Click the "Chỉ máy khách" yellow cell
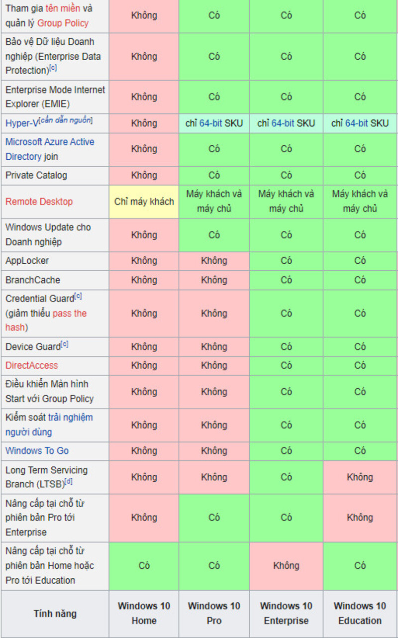The width and height of the screenshot is (398, 638). pyautogui.click(x=144, y=202)
